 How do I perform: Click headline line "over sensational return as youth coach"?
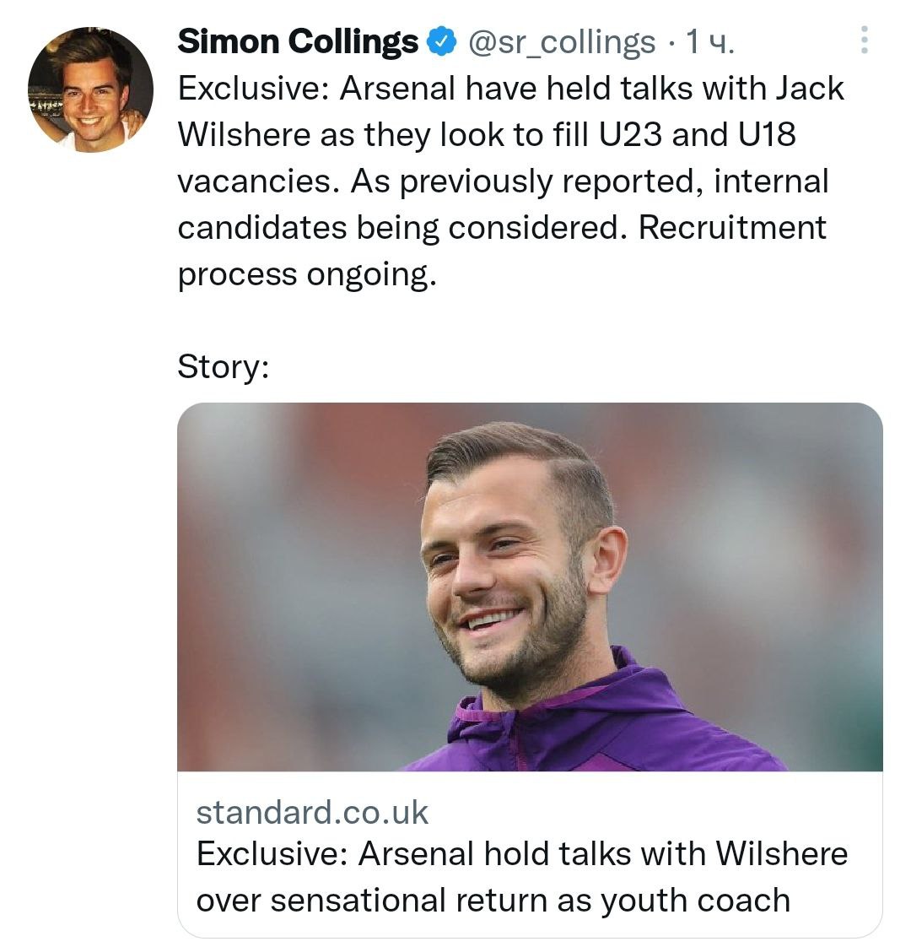coord(493,900)
